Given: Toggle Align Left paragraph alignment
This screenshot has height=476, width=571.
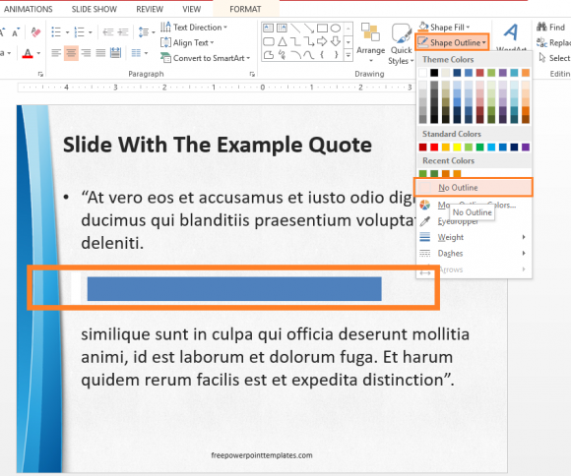Looking at the screenshot, I should pyautogui.click(x=56, y=53).
